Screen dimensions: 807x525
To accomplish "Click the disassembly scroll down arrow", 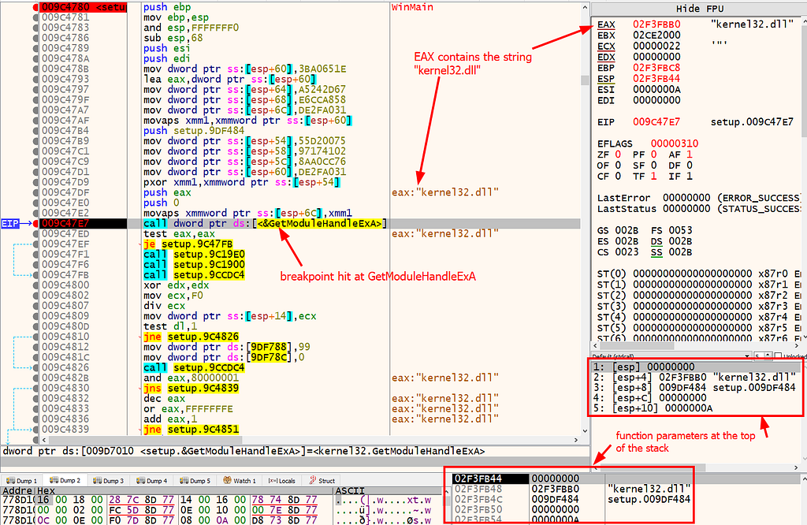I will point(585,431).
